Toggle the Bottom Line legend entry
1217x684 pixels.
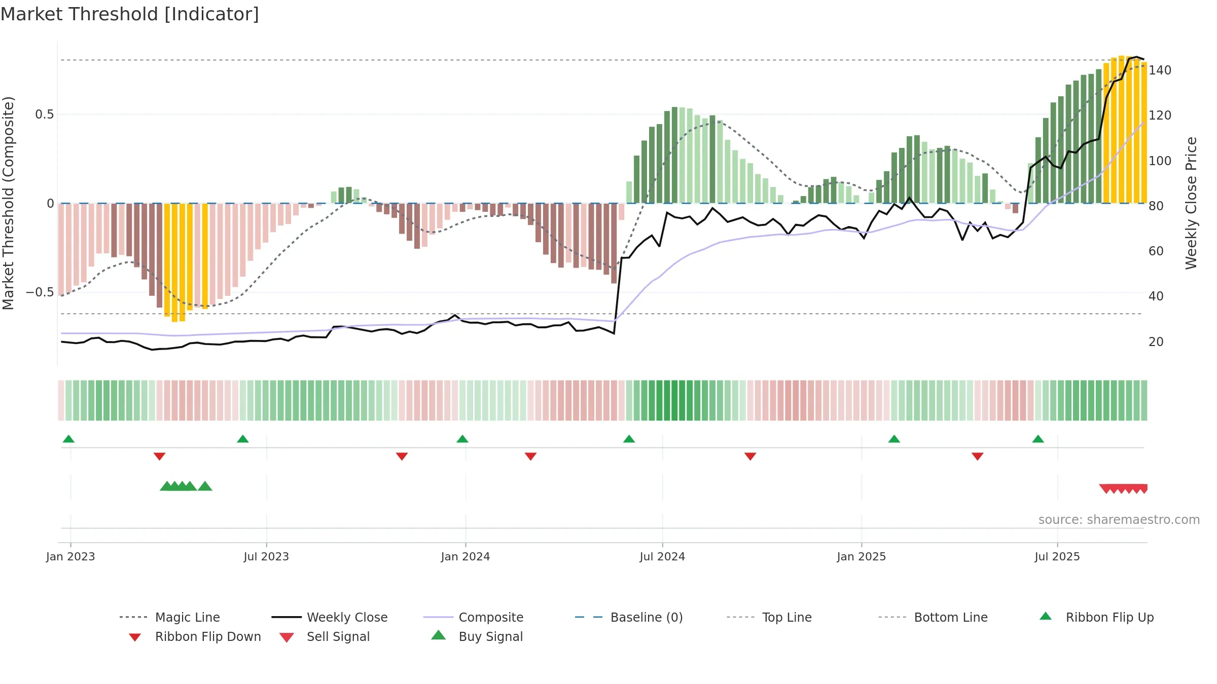click(x=933, y=617)
